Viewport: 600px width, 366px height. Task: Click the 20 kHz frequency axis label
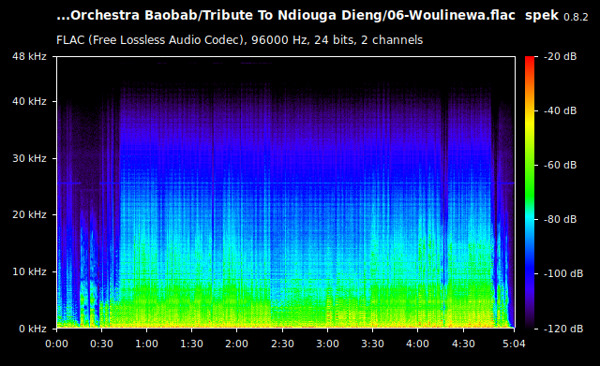tap(29, 214)
